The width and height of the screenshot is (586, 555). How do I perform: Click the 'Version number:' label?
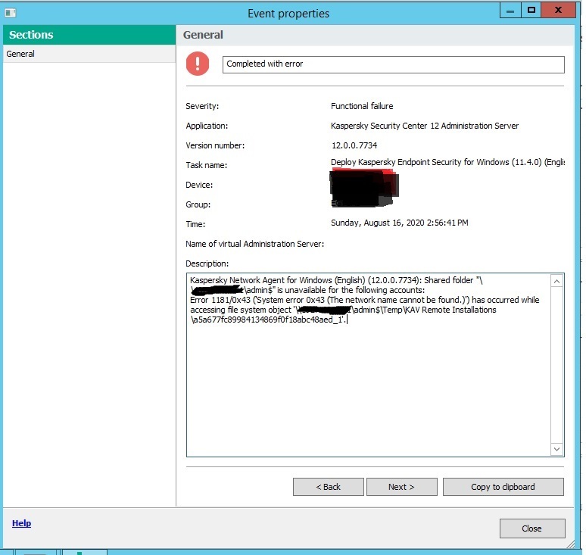215,145
